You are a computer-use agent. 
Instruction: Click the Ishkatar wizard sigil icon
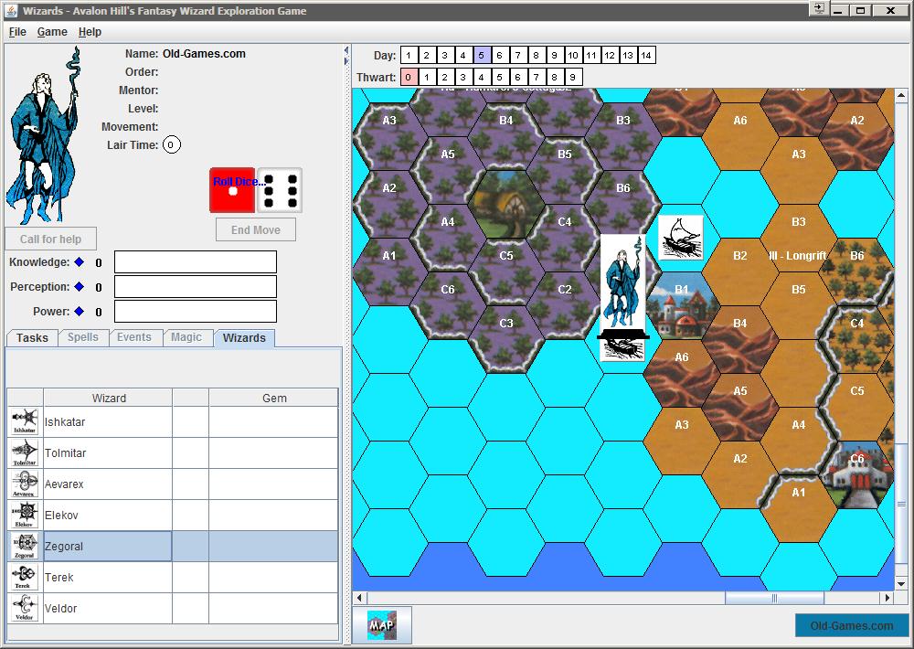tap(25, 421)
